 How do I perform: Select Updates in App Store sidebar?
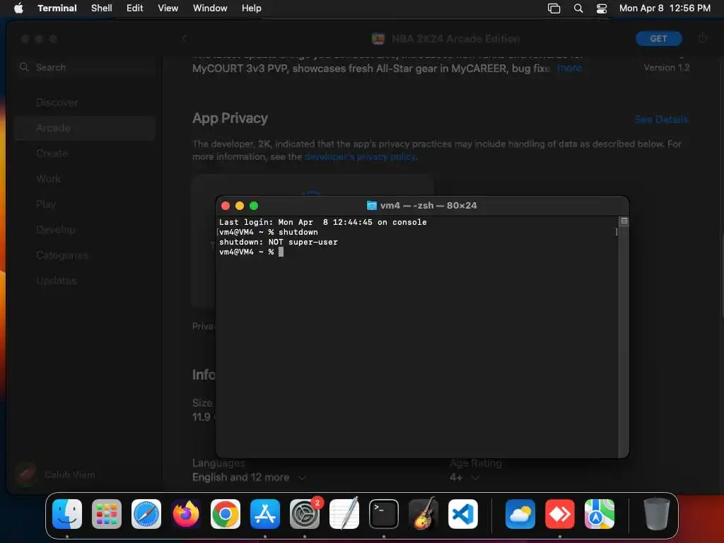[x=57, y=280]
